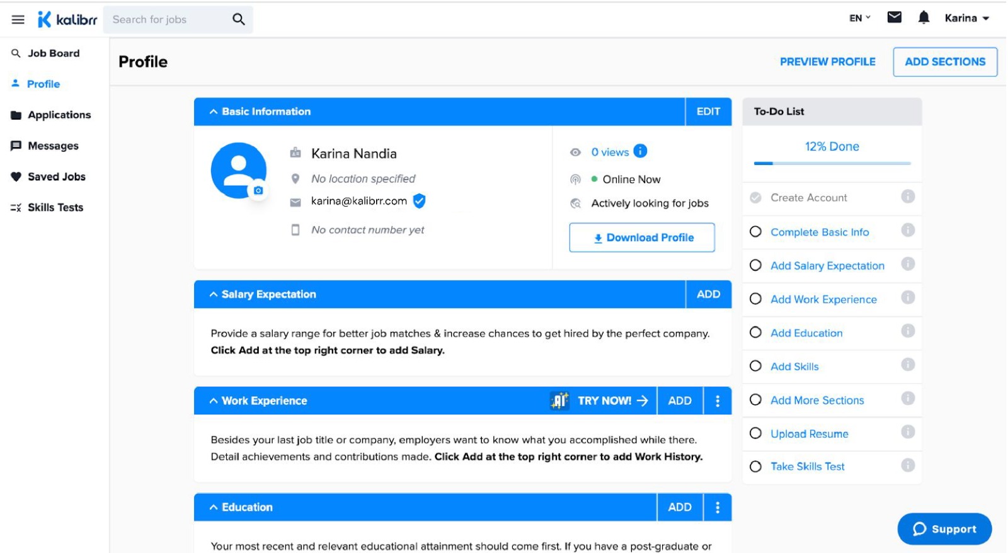Select the Add Education circle
Viewport: 1008px width, 553px height.
(x=755, y=333)
